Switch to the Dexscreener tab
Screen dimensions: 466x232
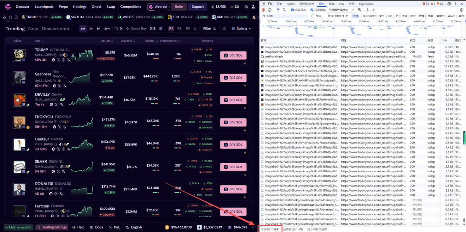(x=56, y=29)
